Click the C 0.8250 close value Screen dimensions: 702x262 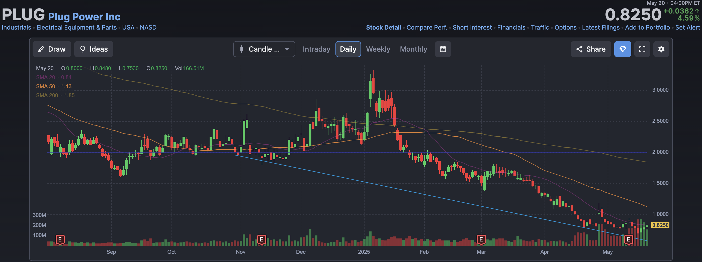tap(157, 68)
